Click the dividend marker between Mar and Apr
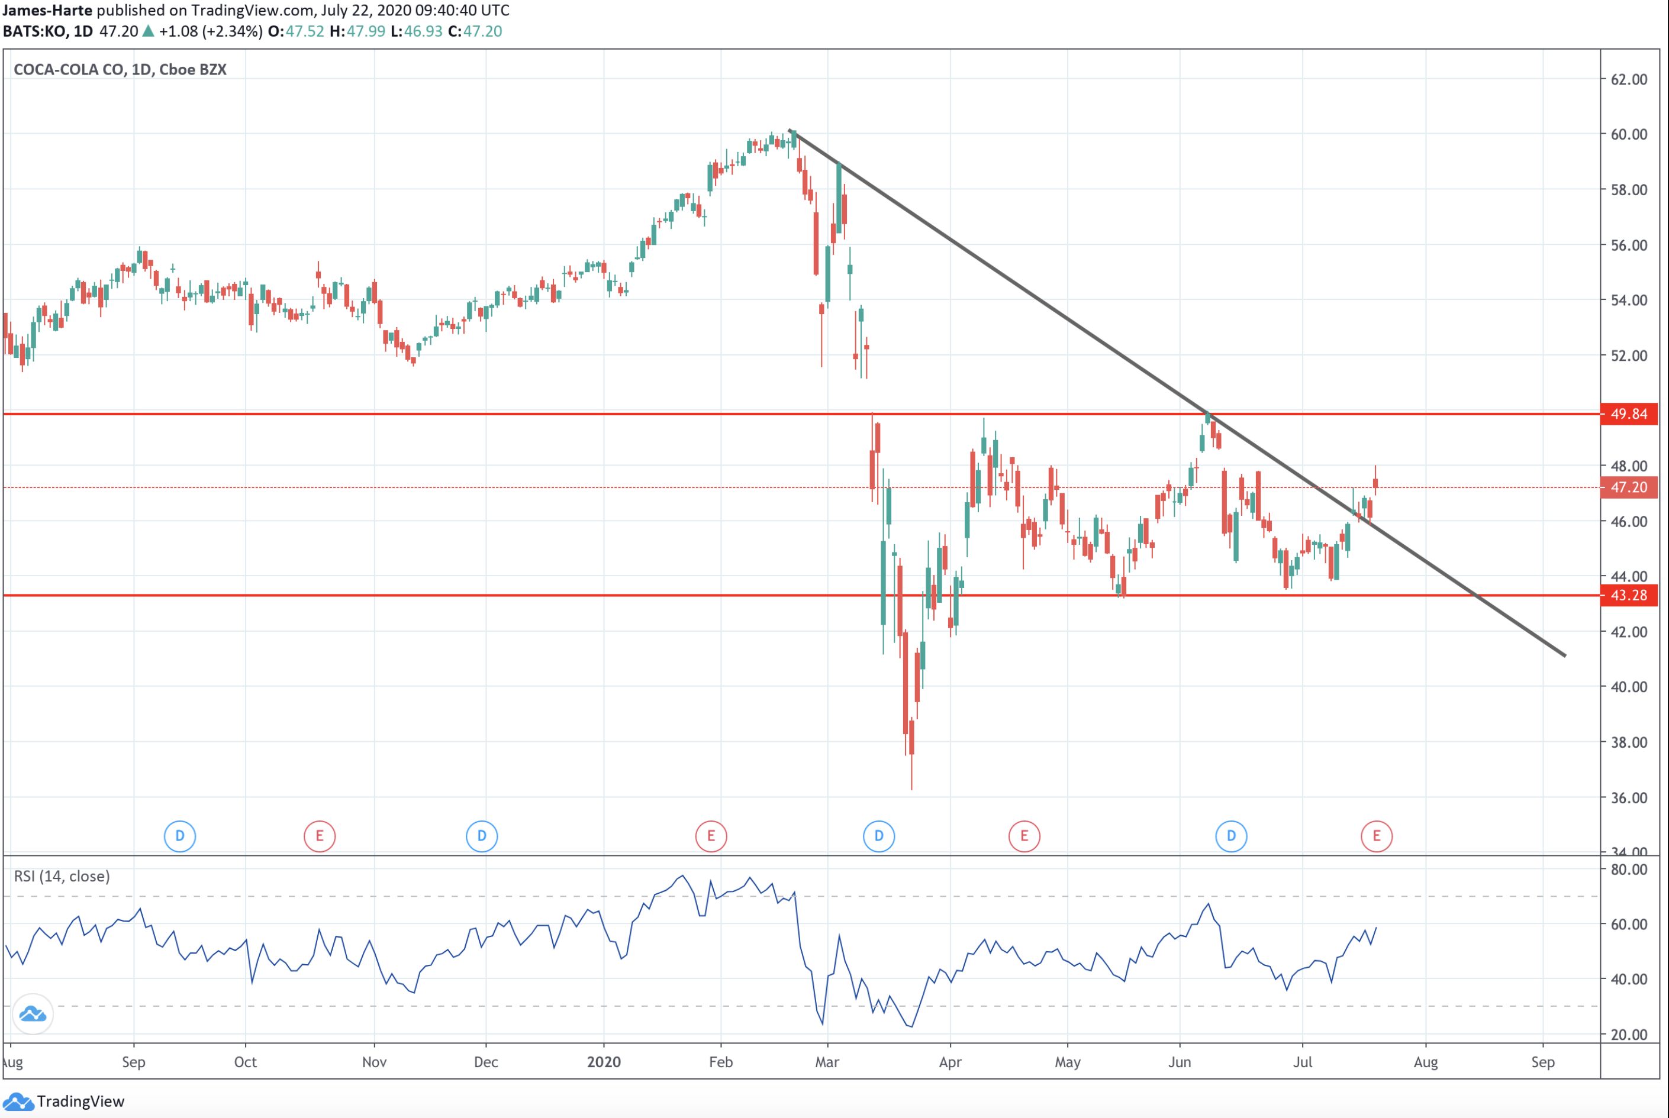The image size is (1669, 1118). click(879, 836)
